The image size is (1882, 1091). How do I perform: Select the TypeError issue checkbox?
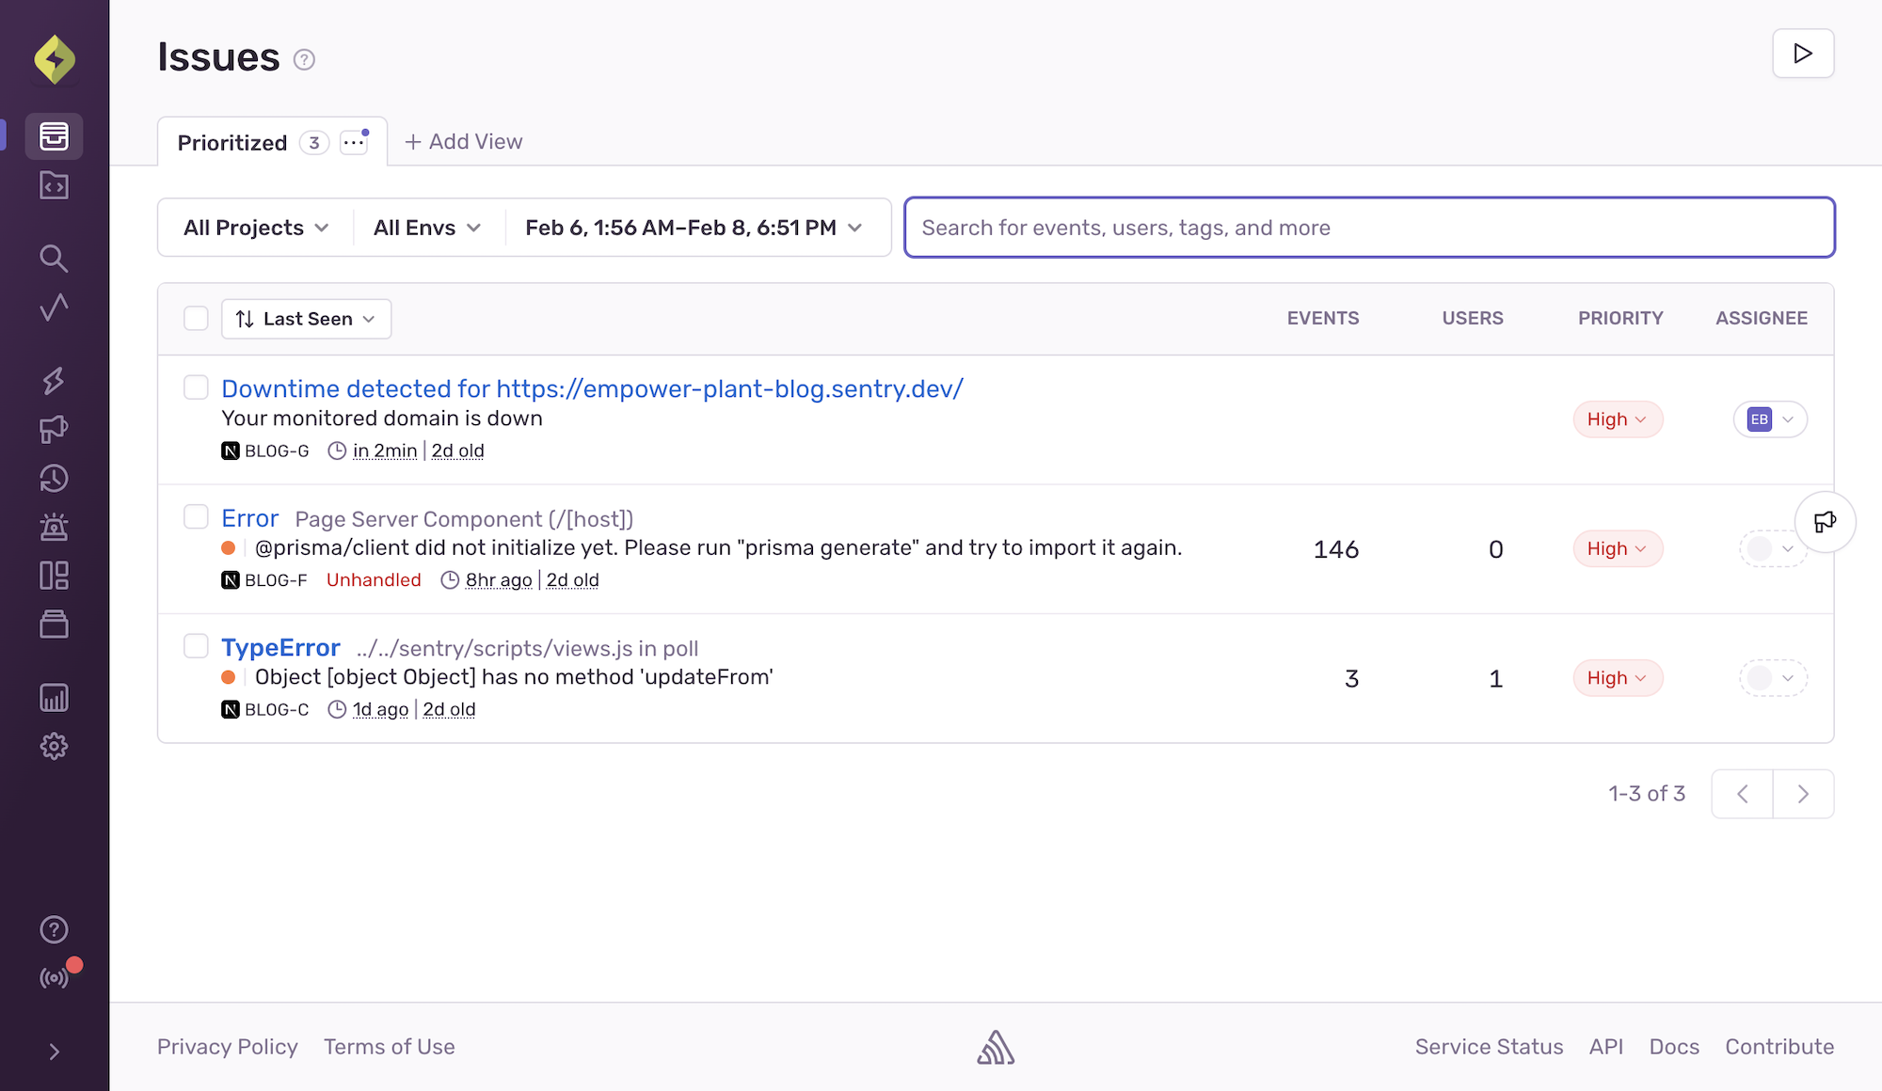196,646
